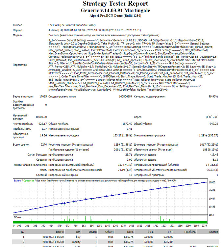Image resolution: width=223 pixels, height=247 pixels.
Task: Click the '2279' x-axis tick label
Action: (x=204, y=226)
